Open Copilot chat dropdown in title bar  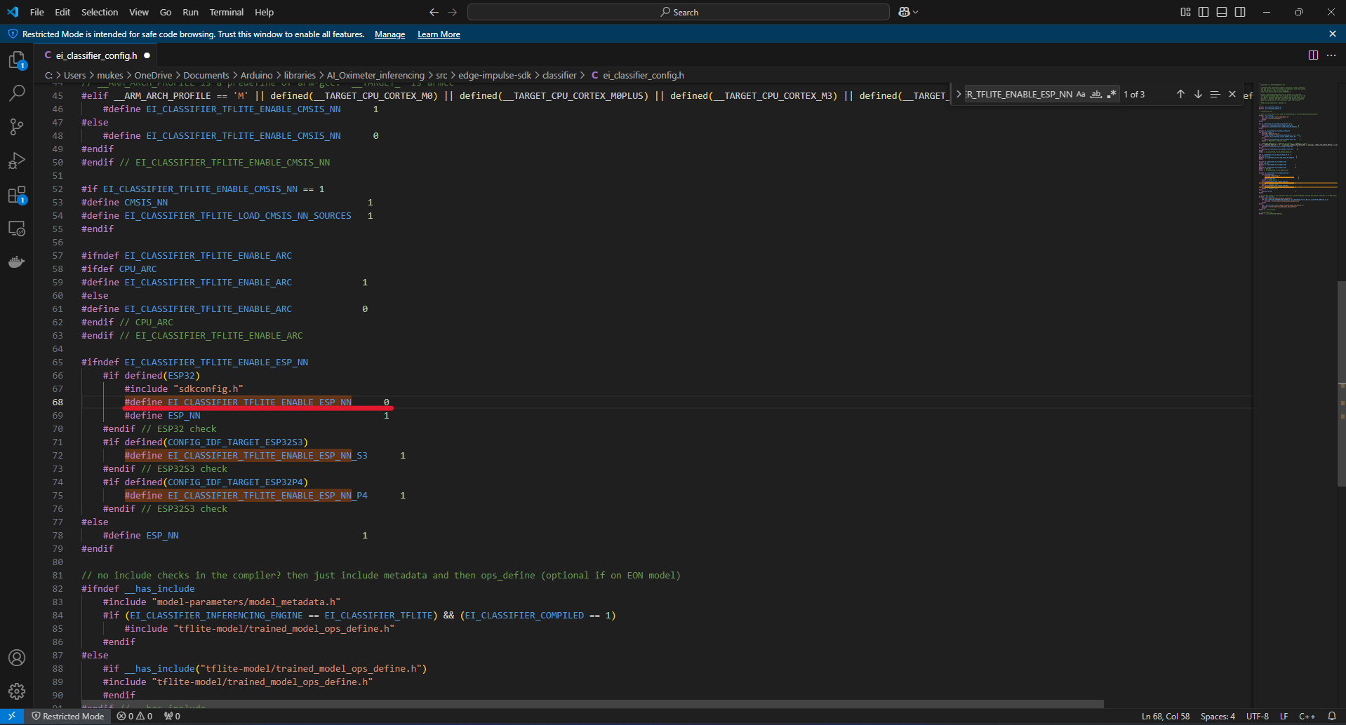tap(915, 12)
